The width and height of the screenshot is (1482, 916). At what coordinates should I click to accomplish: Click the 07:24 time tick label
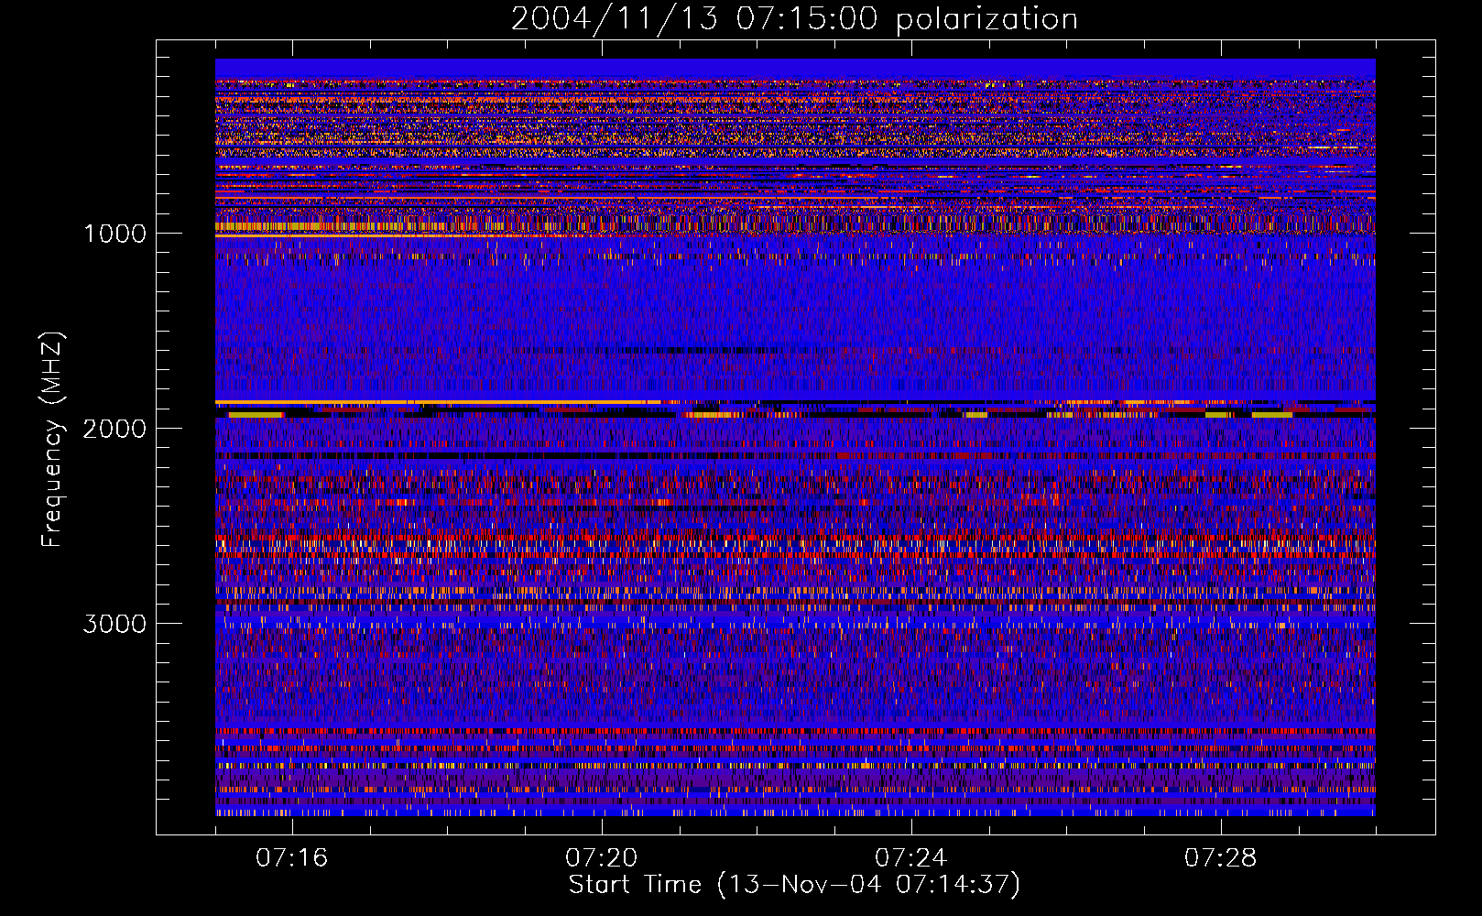[910, 858]
